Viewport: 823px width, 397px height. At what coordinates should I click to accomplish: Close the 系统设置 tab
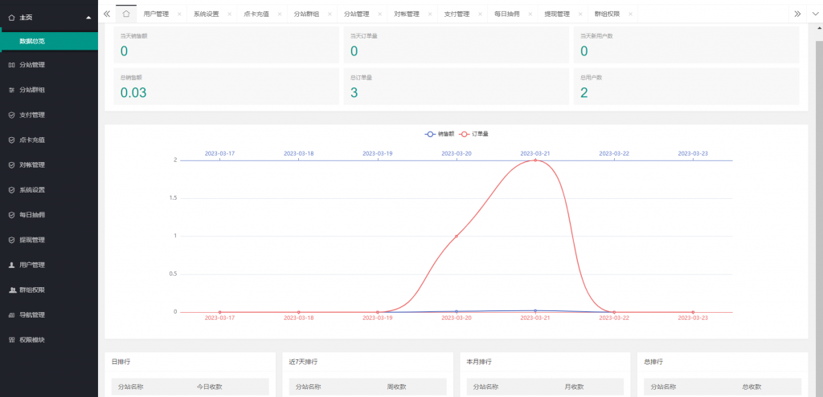click(229, 14)
